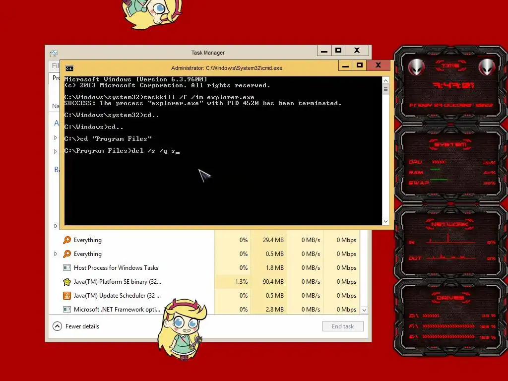Click the cmd.exe window title icon
Image resolution: width=508 pixels, height=381 pixels.
click(69, 68)
